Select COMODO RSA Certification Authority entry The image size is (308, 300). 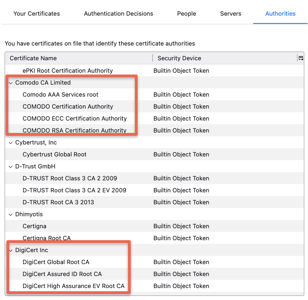coord(154,130)
